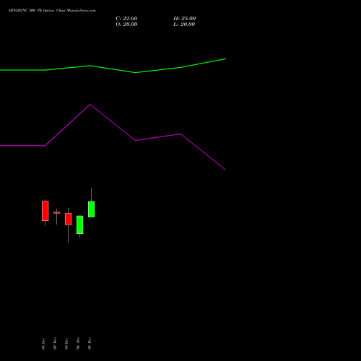The height and width of the screenshot is (361, 361).
Task: Click the red candlestick for 03 Dec
Action: [69, 219]
